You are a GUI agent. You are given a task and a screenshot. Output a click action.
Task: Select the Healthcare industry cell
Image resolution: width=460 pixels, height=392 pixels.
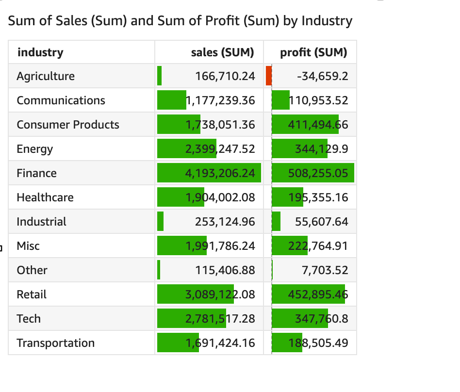45,197
